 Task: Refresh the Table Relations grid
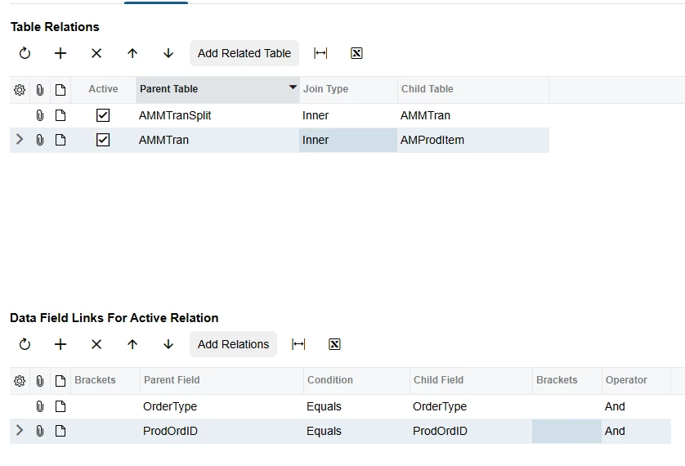tap(25, 53)
